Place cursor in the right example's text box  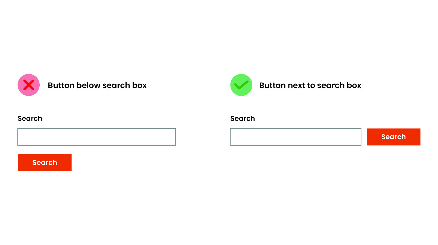point(296,137)
